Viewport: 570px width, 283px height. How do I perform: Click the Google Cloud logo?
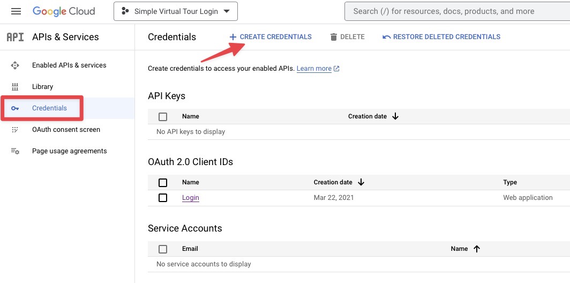[x=64, y=11]
